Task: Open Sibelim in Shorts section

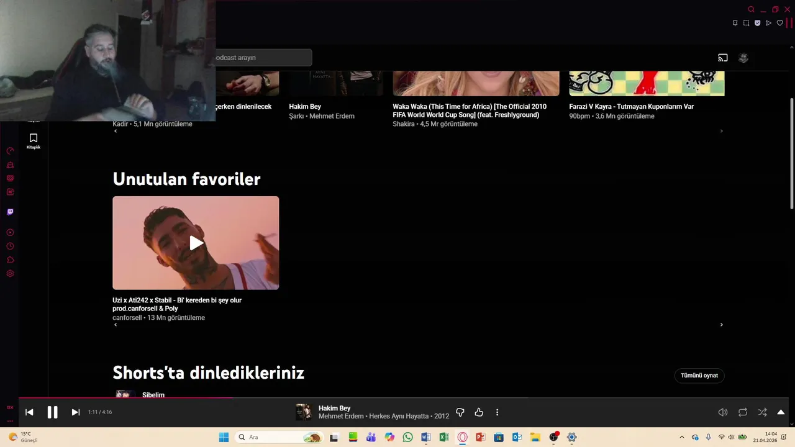Action: pos(153,395)
